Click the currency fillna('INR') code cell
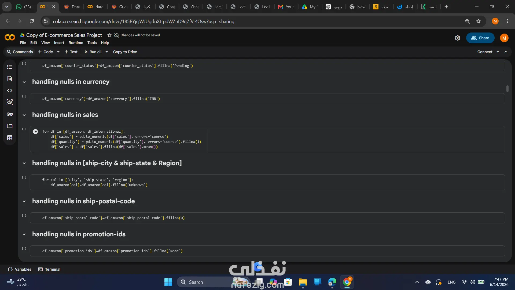The height and width of the screenshot is (290, 515). [267, 99]
